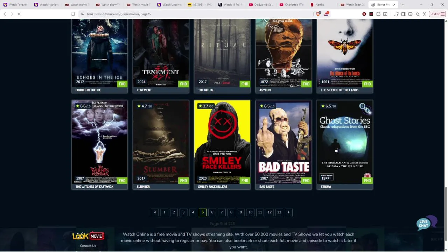Image resolution: width=448 pixels, height=252 pixels.
Task: Go to page 8 in pagination
Action: (x=231, y=212)
